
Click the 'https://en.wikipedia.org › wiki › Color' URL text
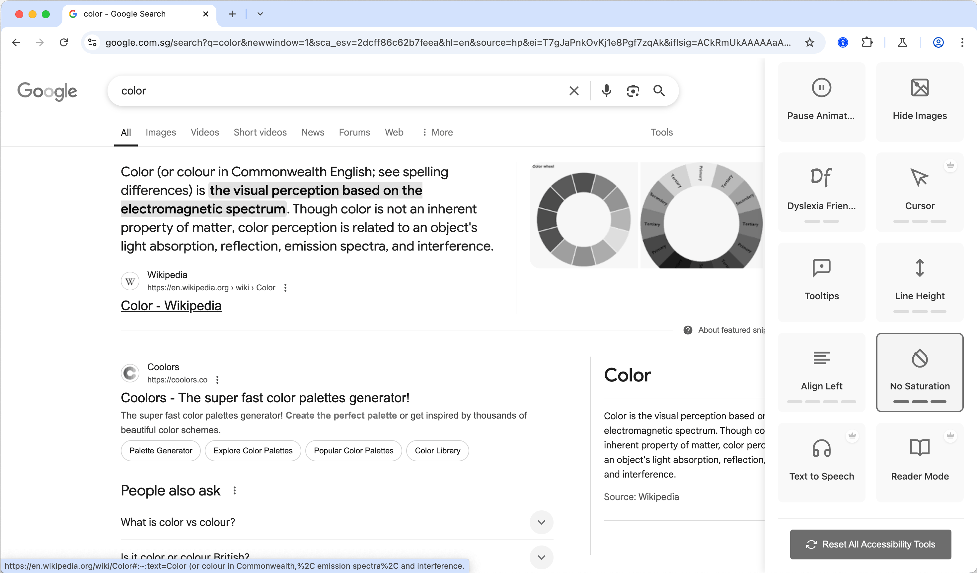tap(211, 288)
